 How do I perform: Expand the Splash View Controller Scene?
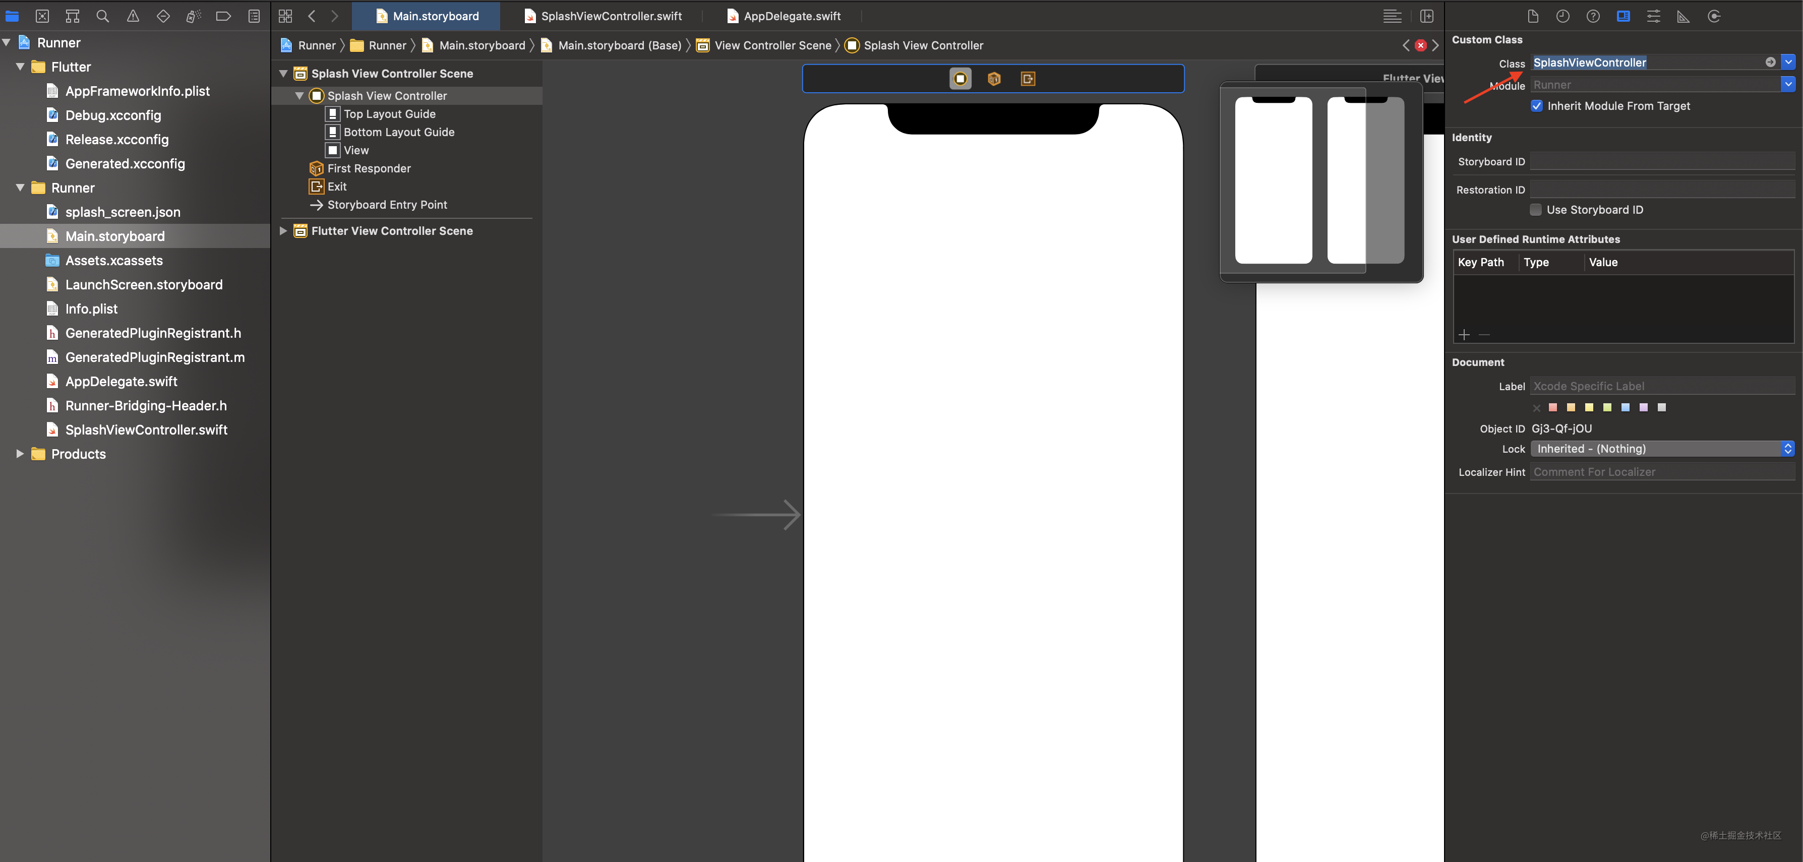pos(283,74)
